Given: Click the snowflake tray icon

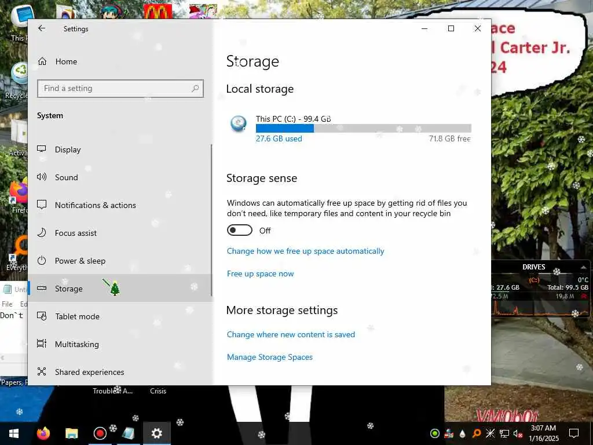Looking at the screenshot, I should (490, 433).
